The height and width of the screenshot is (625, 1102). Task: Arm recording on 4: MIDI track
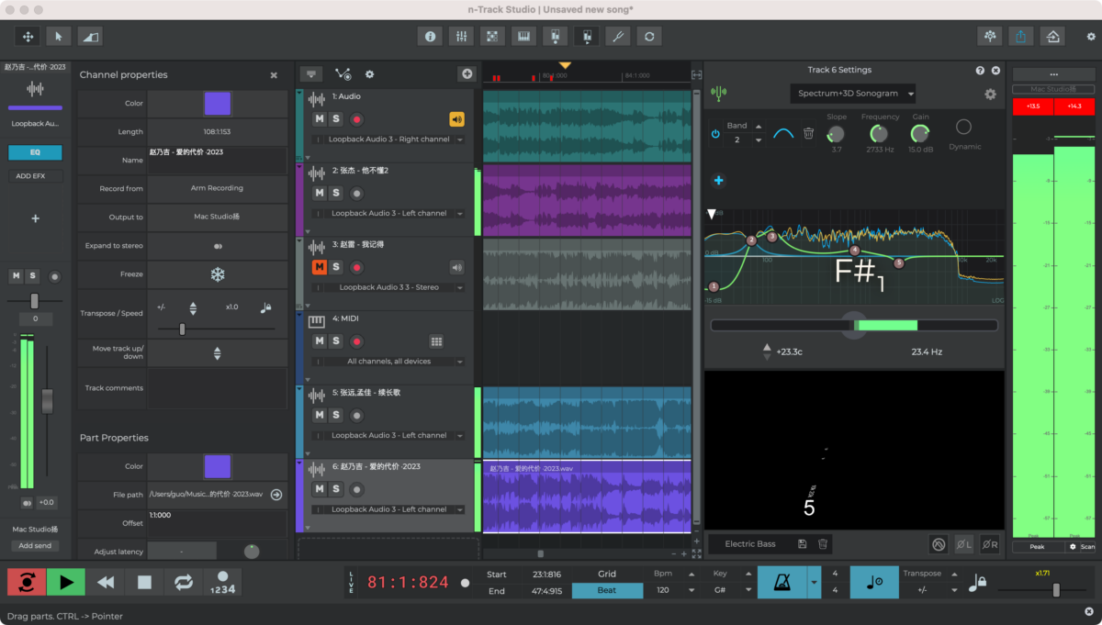click(357, 341)
